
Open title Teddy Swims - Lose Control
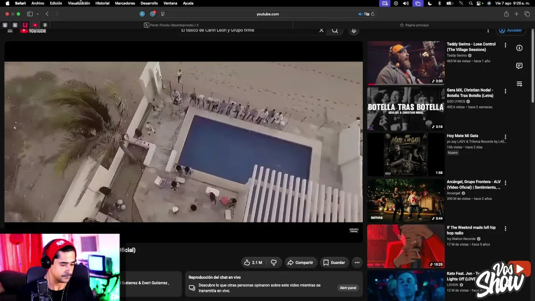tap(471, 47)
